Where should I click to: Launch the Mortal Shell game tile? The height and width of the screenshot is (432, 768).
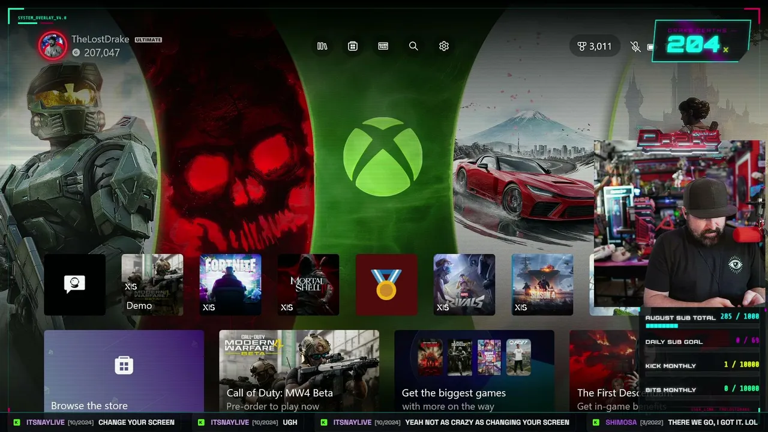coord(308,284)
